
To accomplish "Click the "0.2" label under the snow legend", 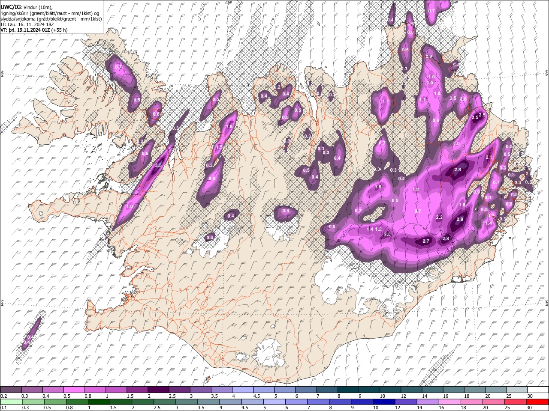I will [3, 396].
